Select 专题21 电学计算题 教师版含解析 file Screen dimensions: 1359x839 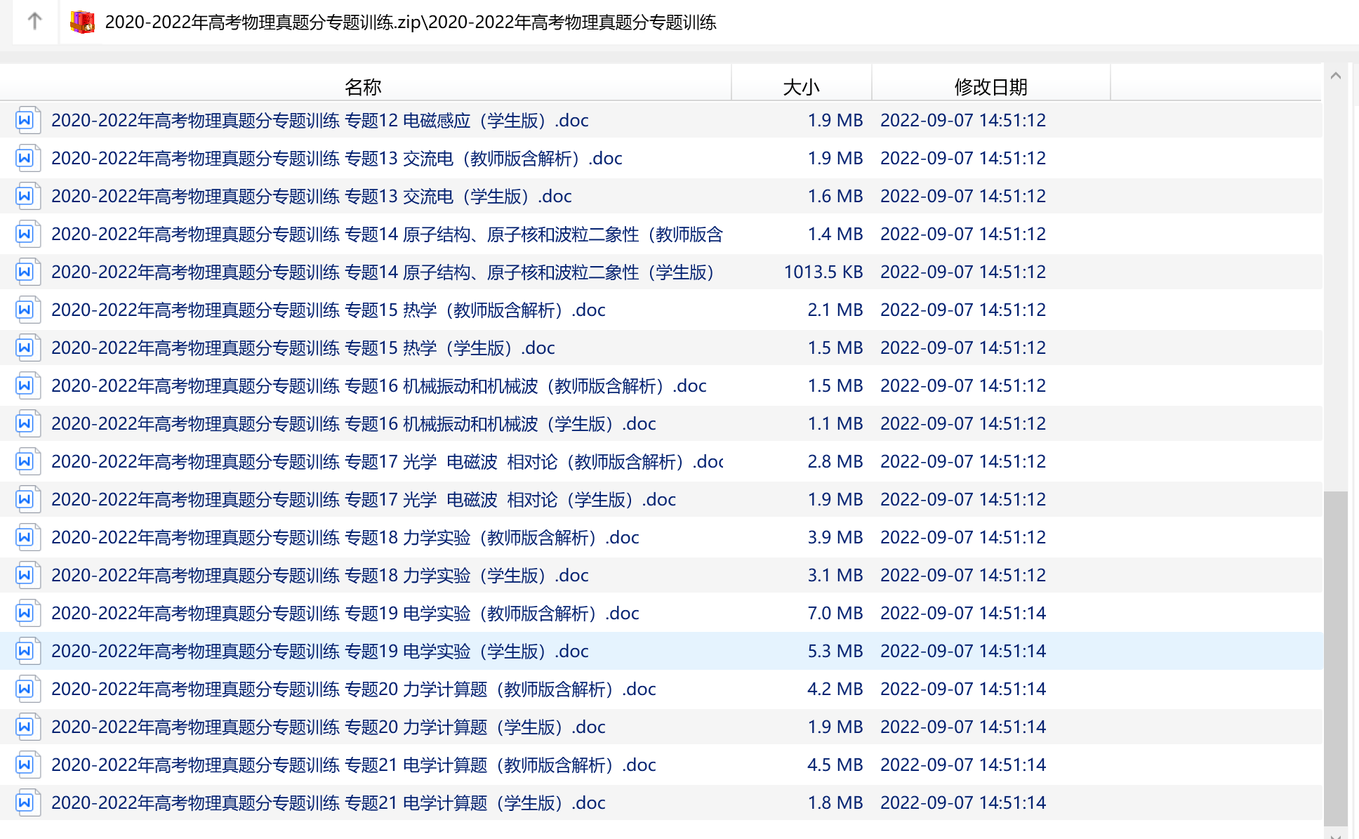coord(354,765)
